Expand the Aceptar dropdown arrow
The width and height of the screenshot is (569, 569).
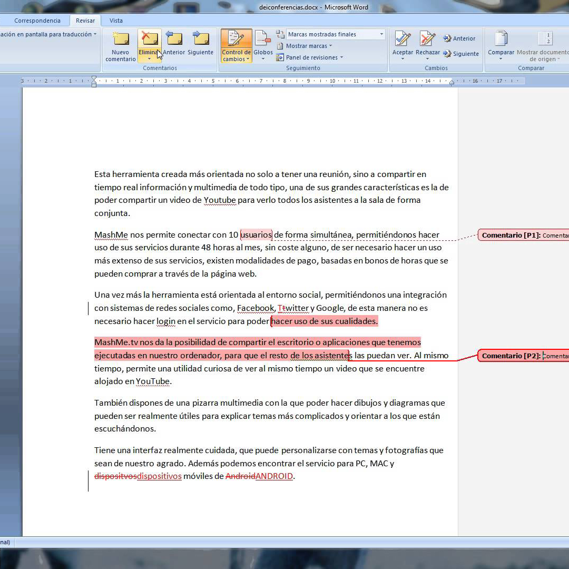(x=403, y=59)
